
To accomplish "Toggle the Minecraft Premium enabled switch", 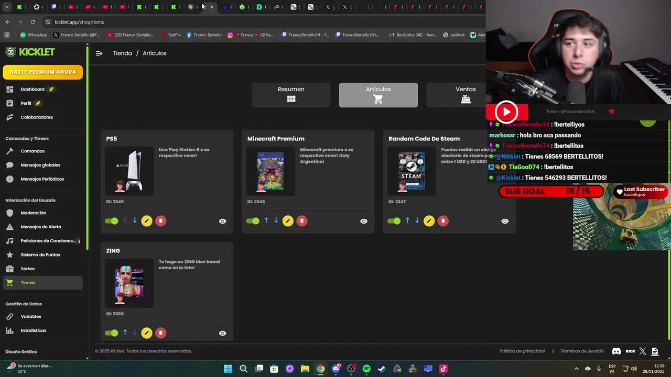I will pyautogui.click(x=253, y=221).
